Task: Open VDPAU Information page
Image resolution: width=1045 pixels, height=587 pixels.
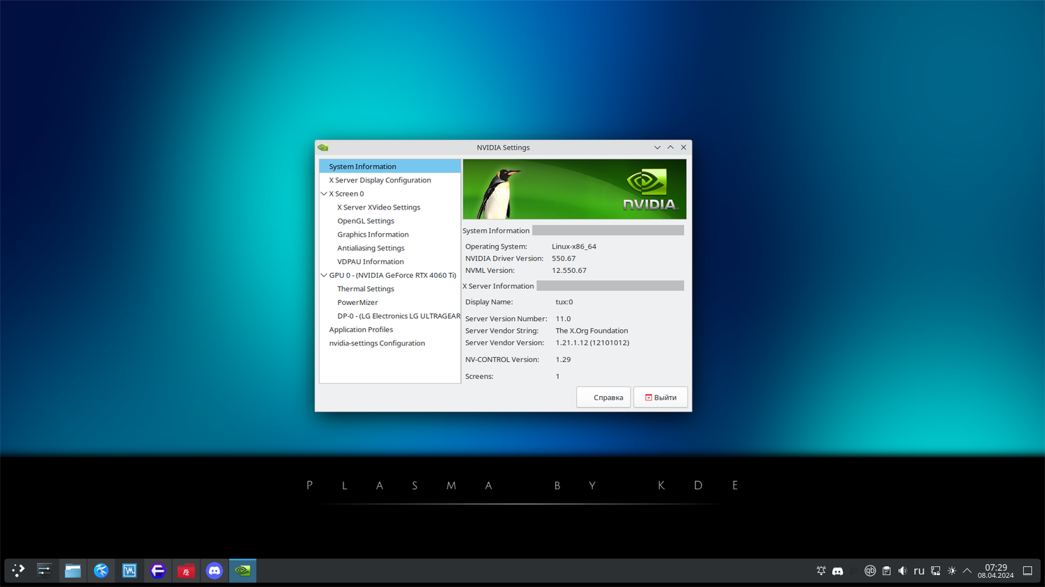Action: click(x=371, y=262)
